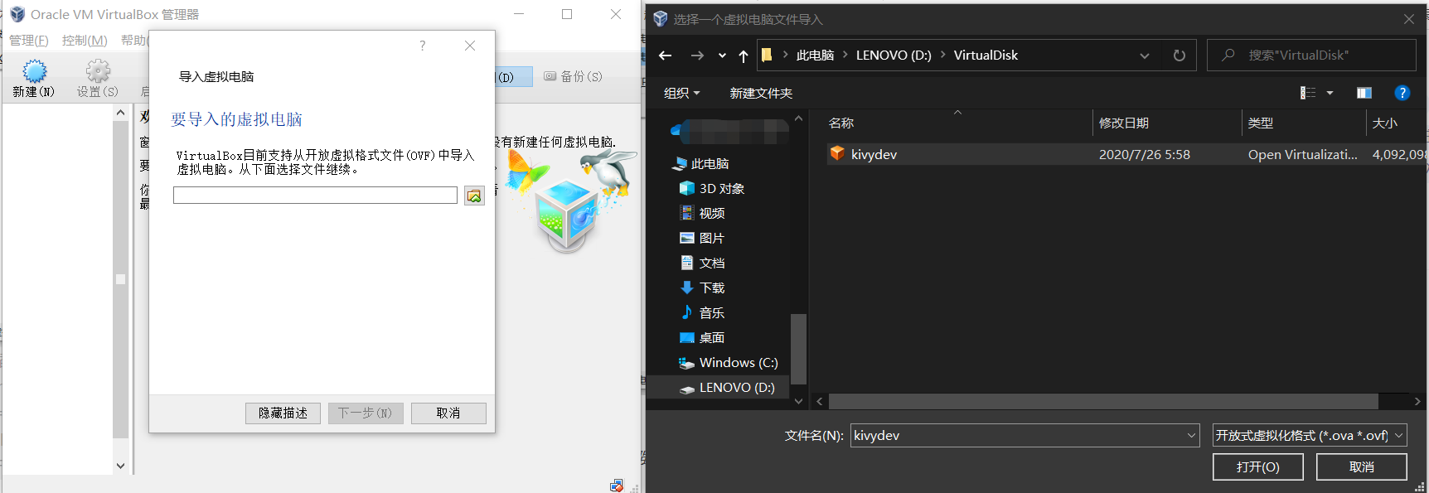Open 3D Objects (3D 对象) folder
This screenshot has height=493, width=1429.
coord(712,189)
